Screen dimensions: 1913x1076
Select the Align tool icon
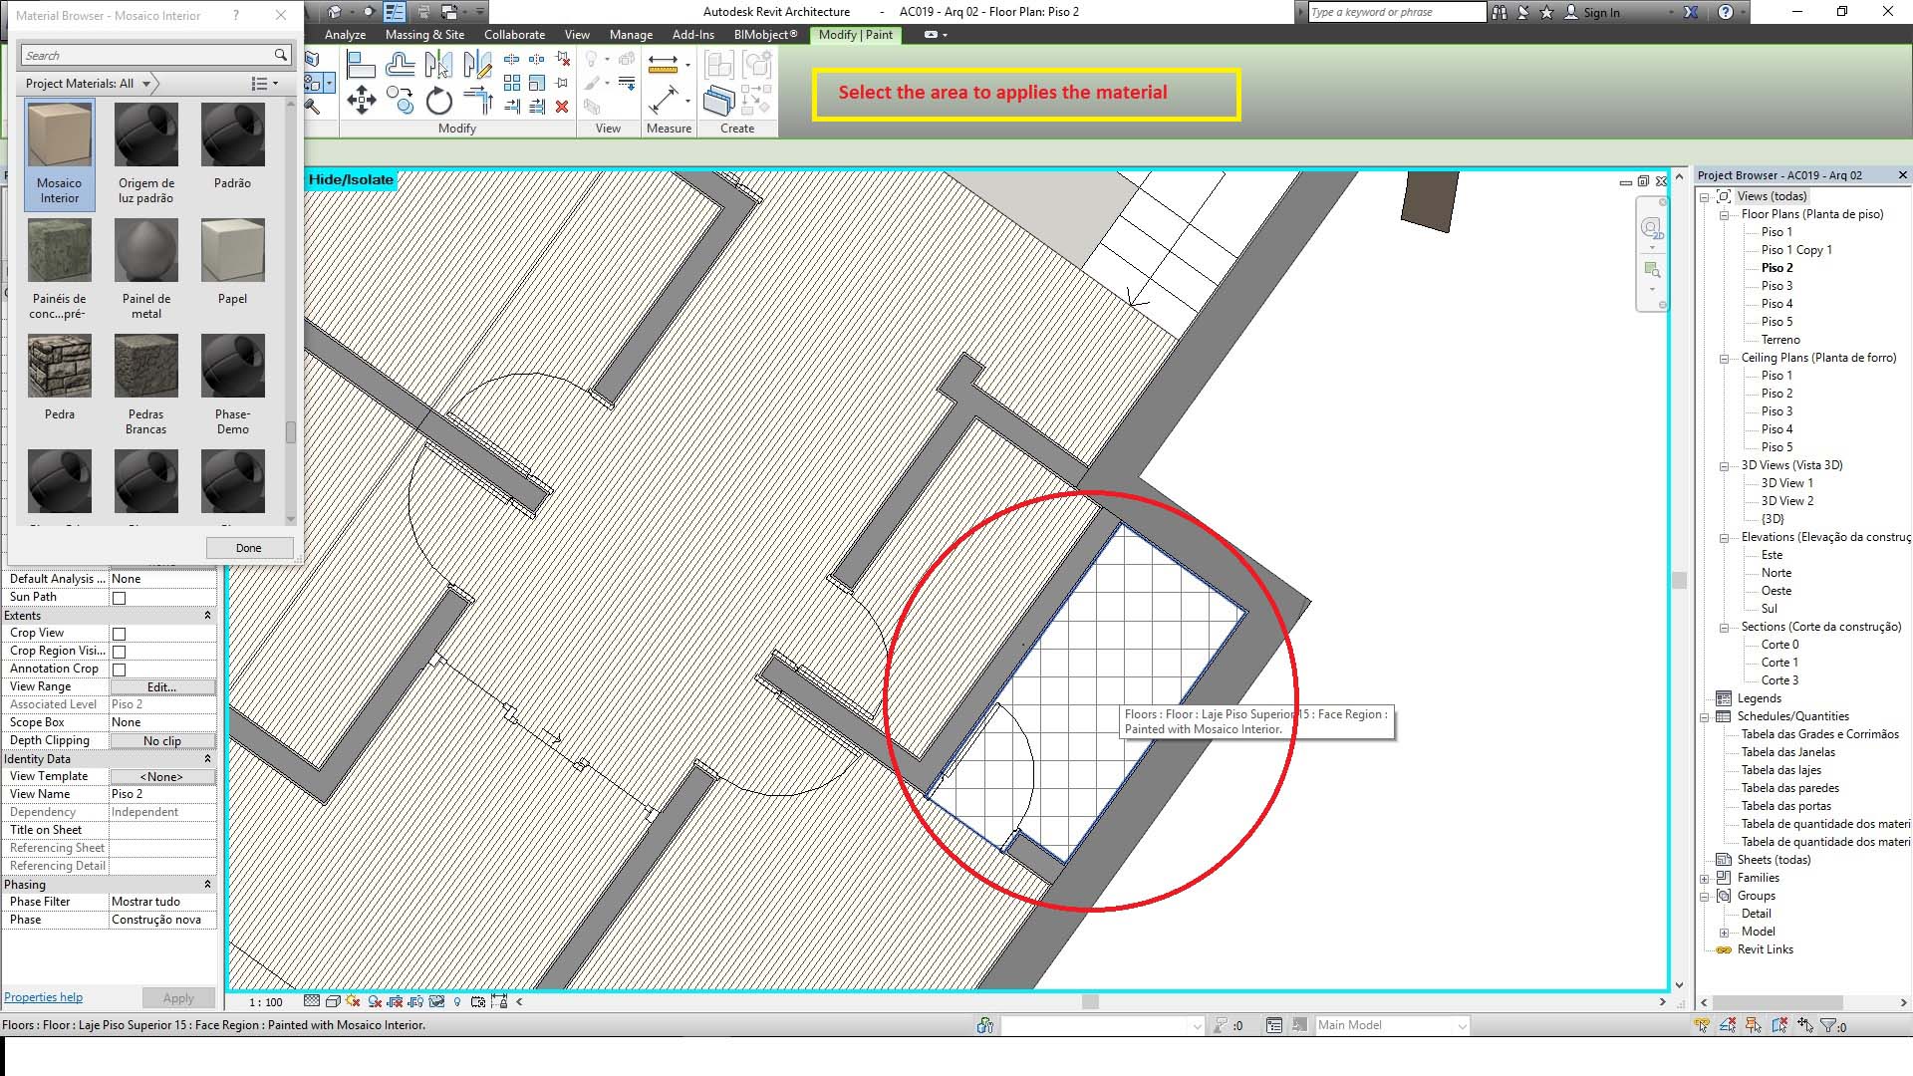[361, 66]
